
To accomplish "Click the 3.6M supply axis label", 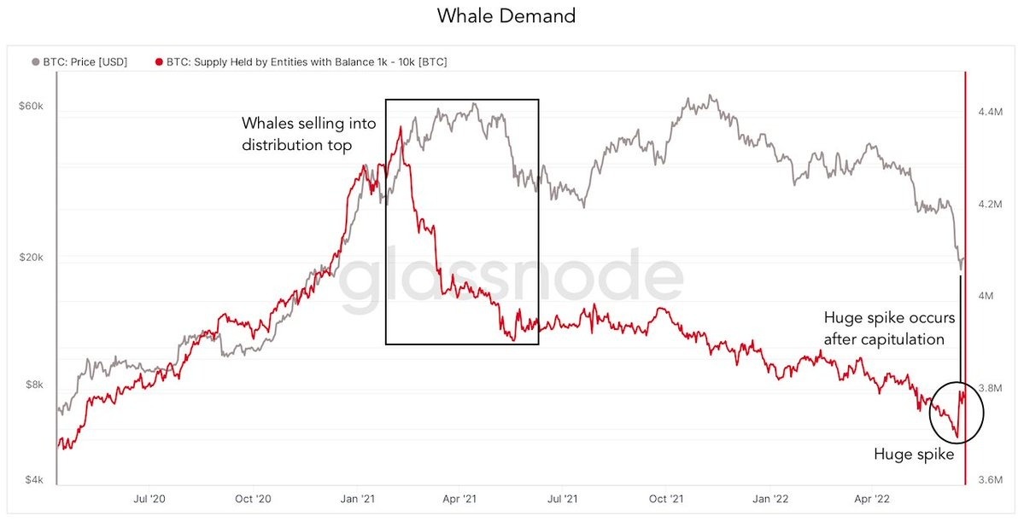I will 989,480.
